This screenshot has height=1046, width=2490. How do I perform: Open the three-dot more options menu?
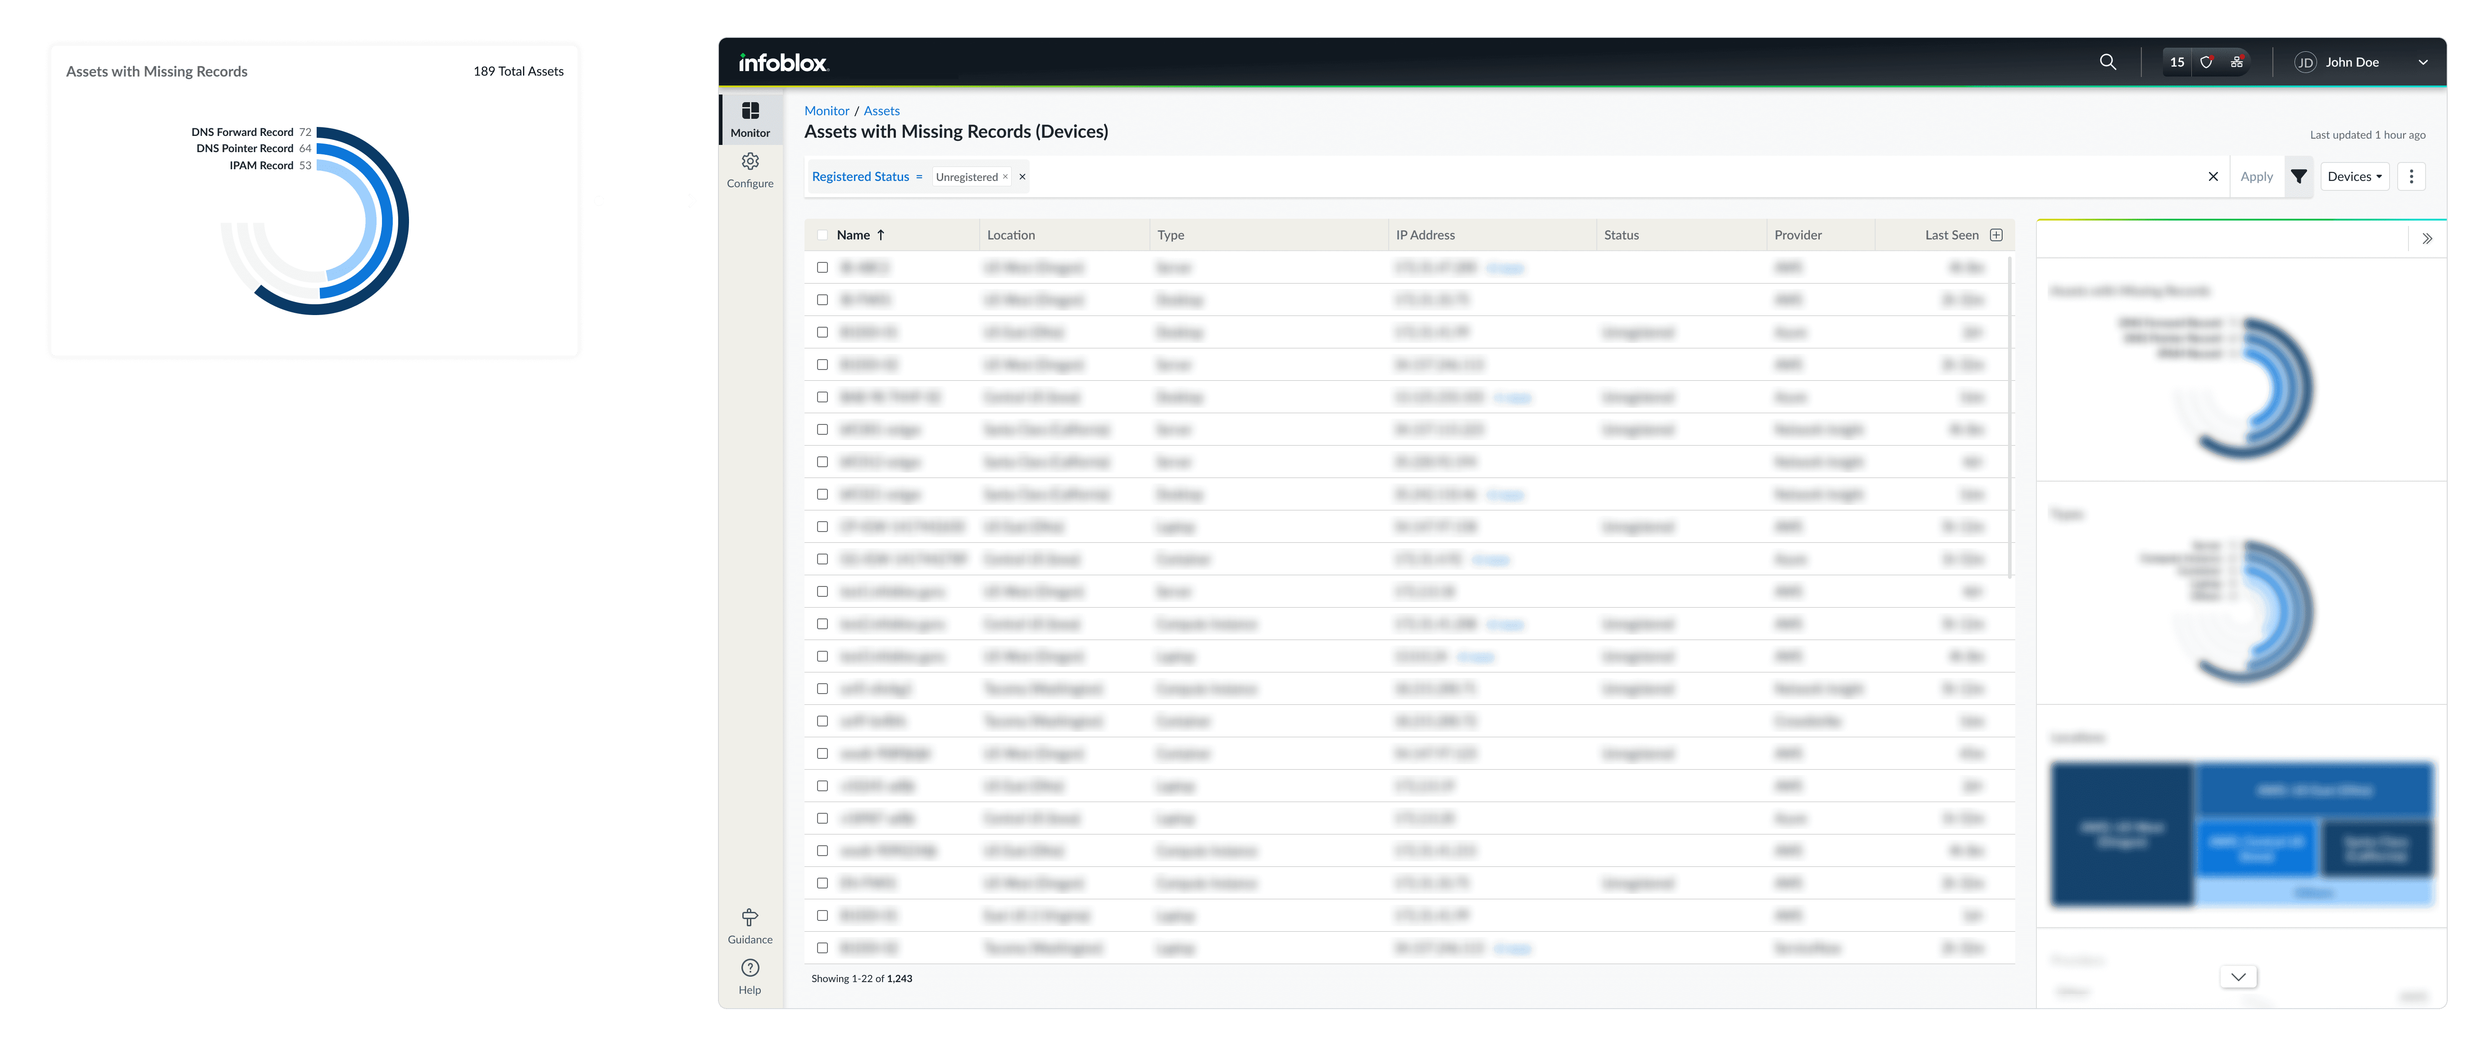(x=2411, y=177)
